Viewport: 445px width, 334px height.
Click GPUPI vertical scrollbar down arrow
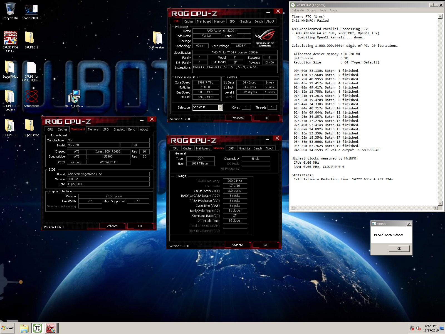coord(440,203)
